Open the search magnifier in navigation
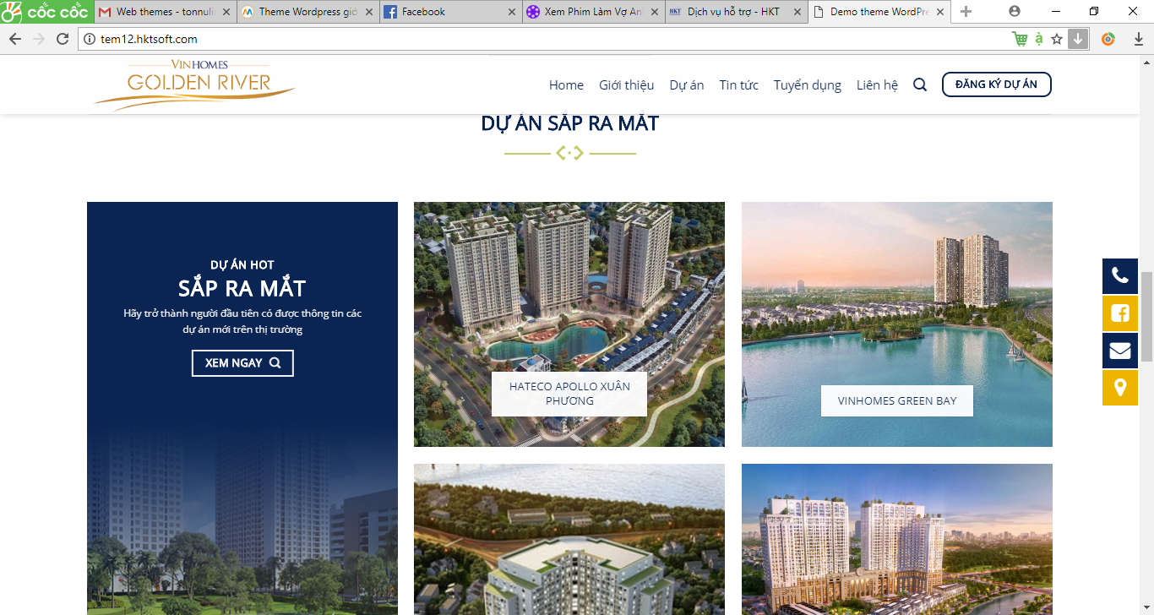Image resolution: width=1154 pixels, height=615 pixels. click(x=920, y=84)
